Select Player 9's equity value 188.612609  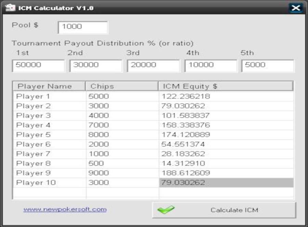(x=226, y=173)
